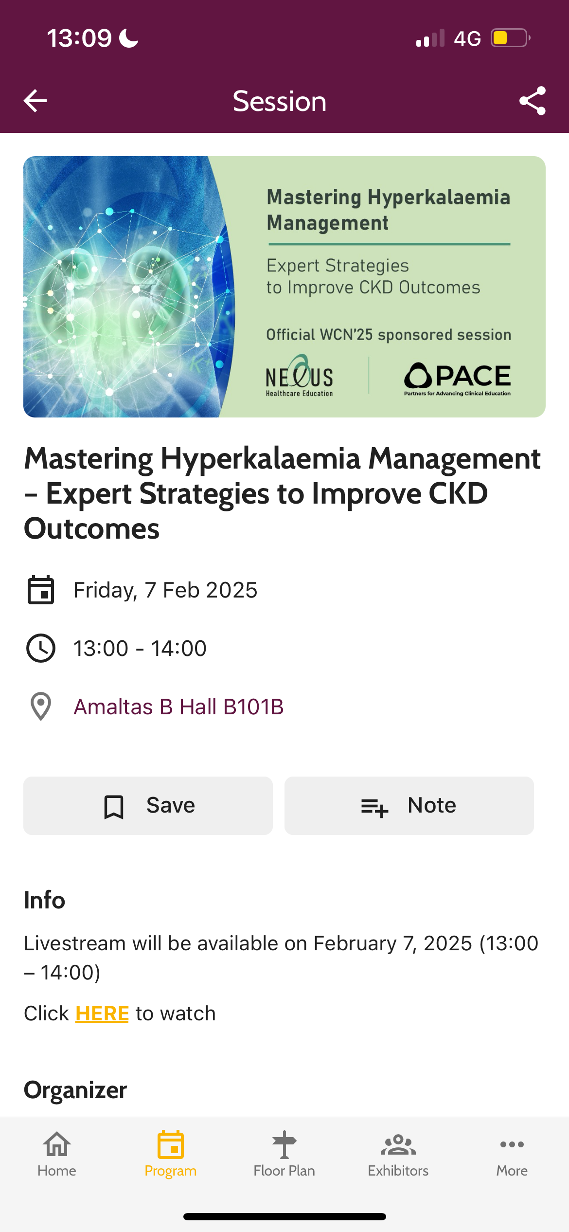Screen dimensions: 569x1232
Task: Tap the session title heading
Action: pyautogui.click(x=282, y=493)
